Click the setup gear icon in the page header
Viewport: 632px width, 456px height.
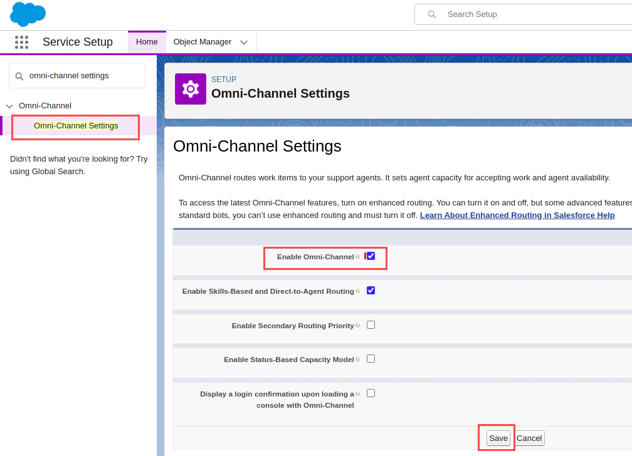point(190,89)
